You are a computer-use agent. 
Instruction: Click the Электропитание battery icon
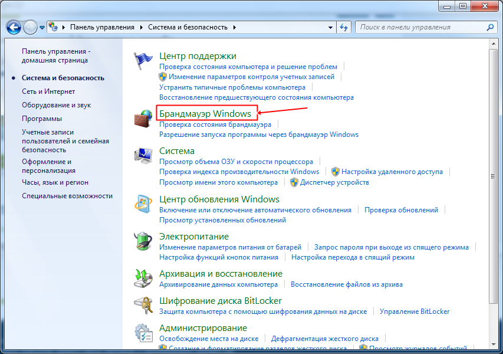point(143,241)
